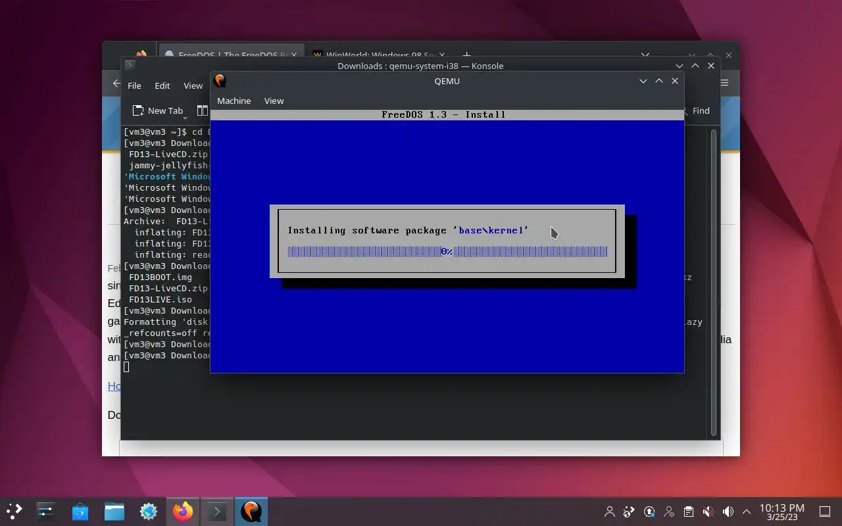Minimize the QEMU window
This screenshot has height=526, width=842.
(x=643, y=81)
